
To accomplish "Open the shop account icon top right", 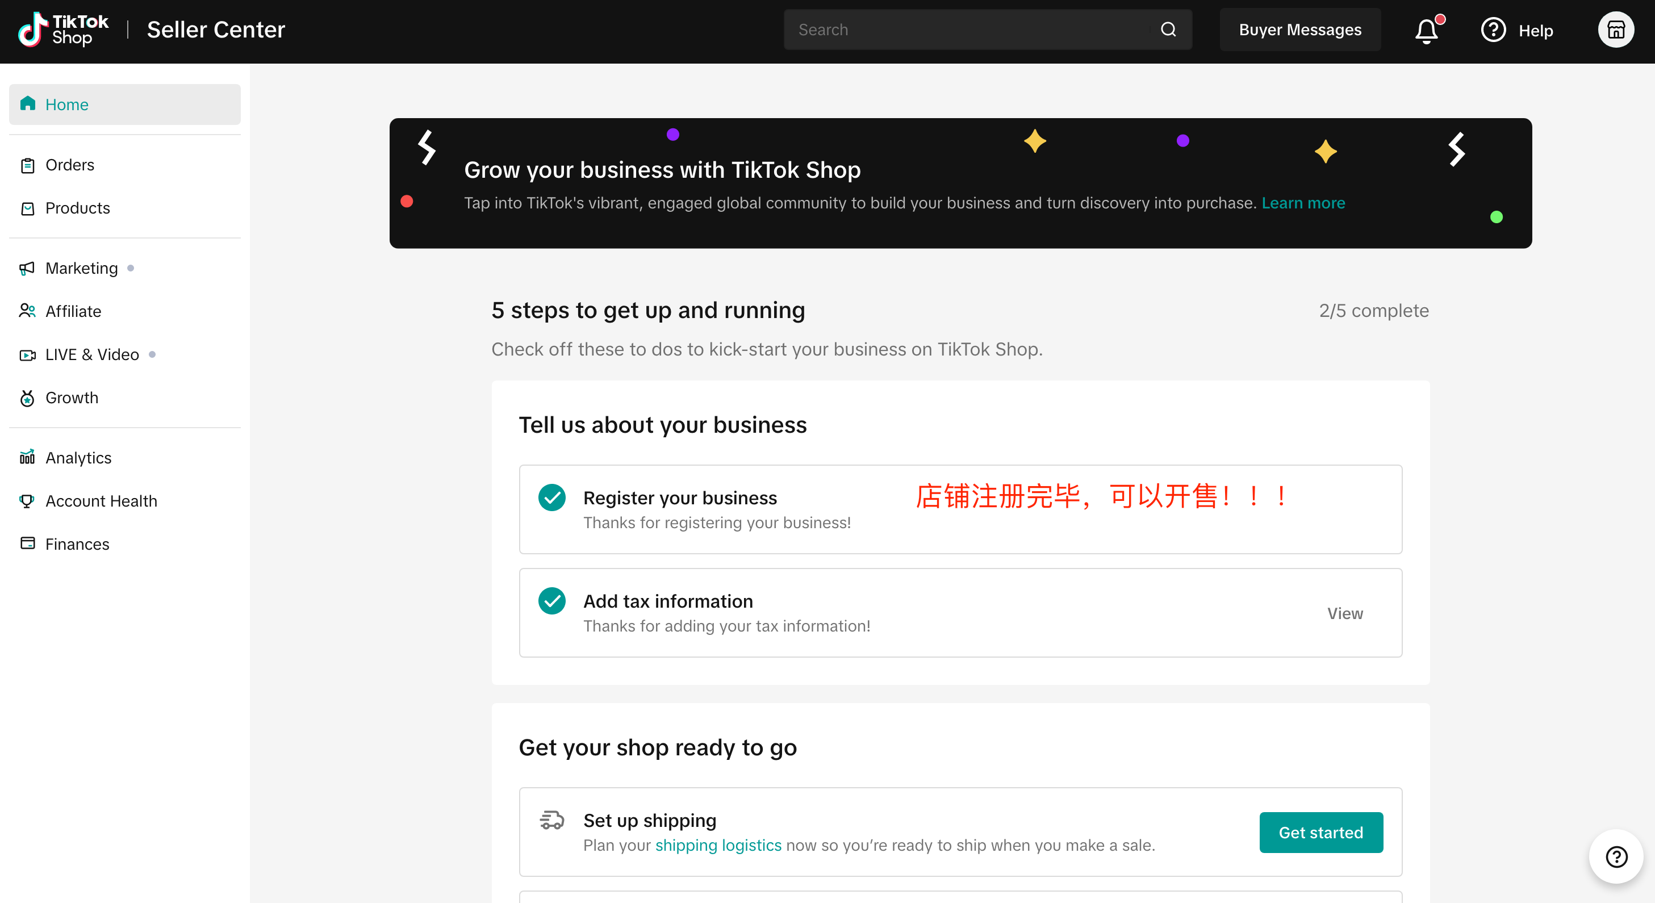I will coord(1616,29).
